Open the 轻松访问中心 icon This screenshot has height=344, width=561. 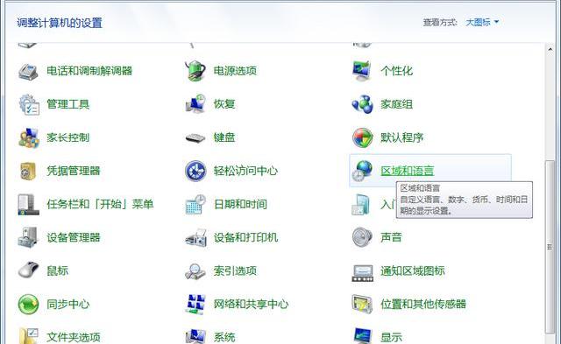click(195, 171)
